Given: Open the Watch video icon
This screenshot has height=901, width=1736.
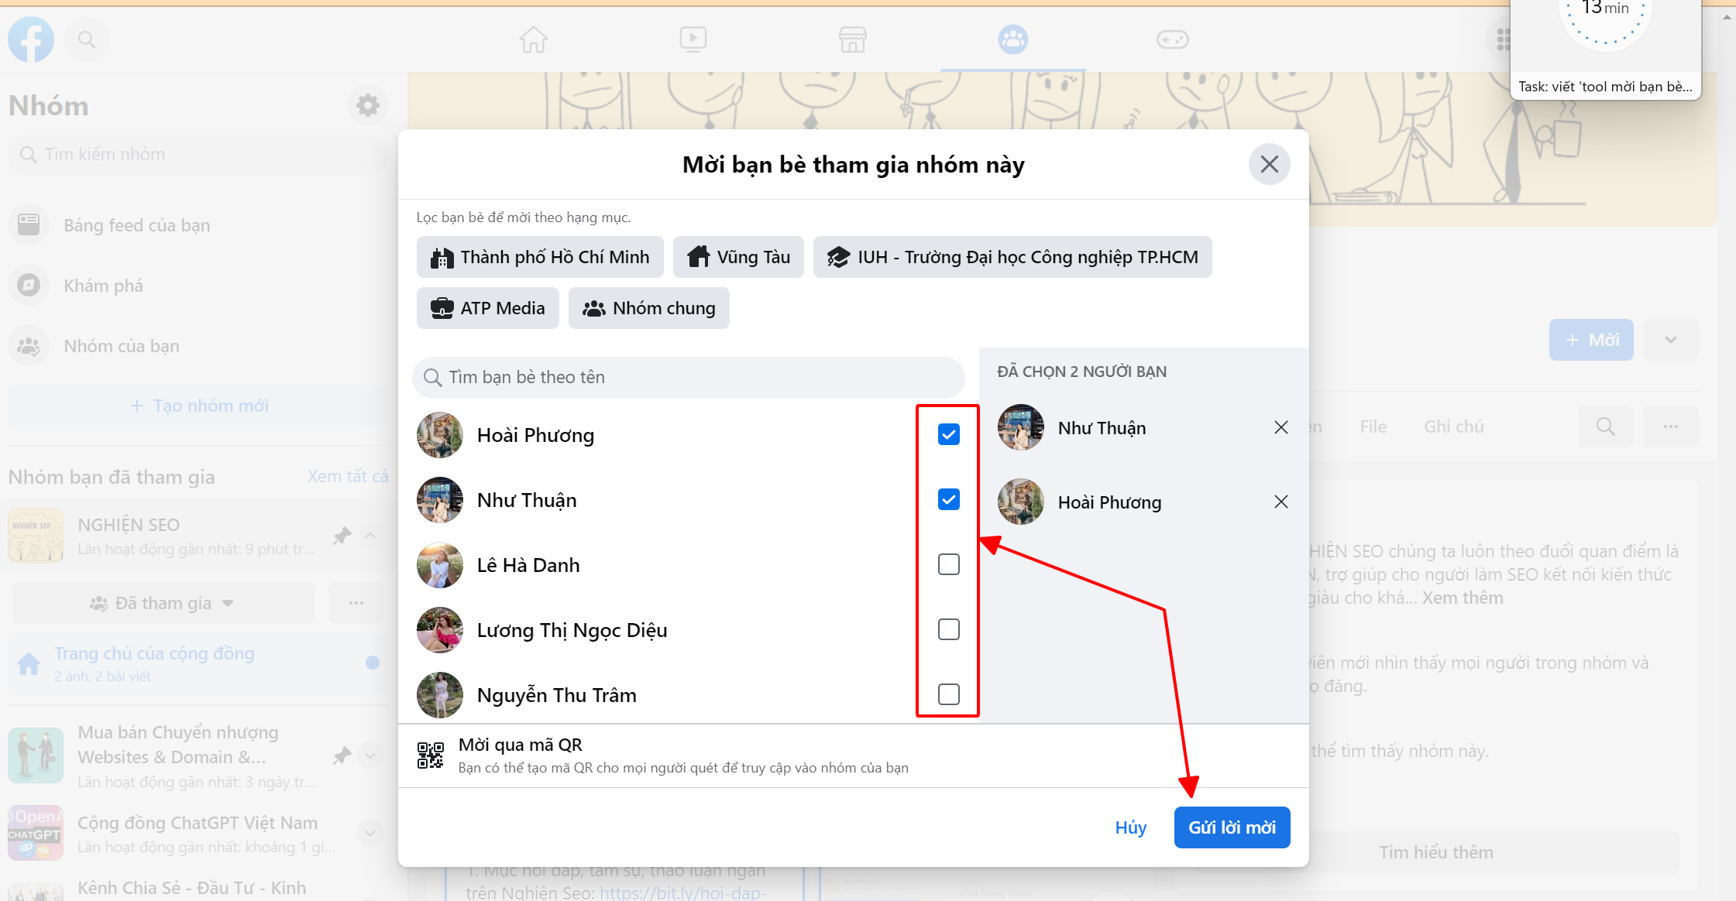Looking at the screenshot, I should pos(693,39).
